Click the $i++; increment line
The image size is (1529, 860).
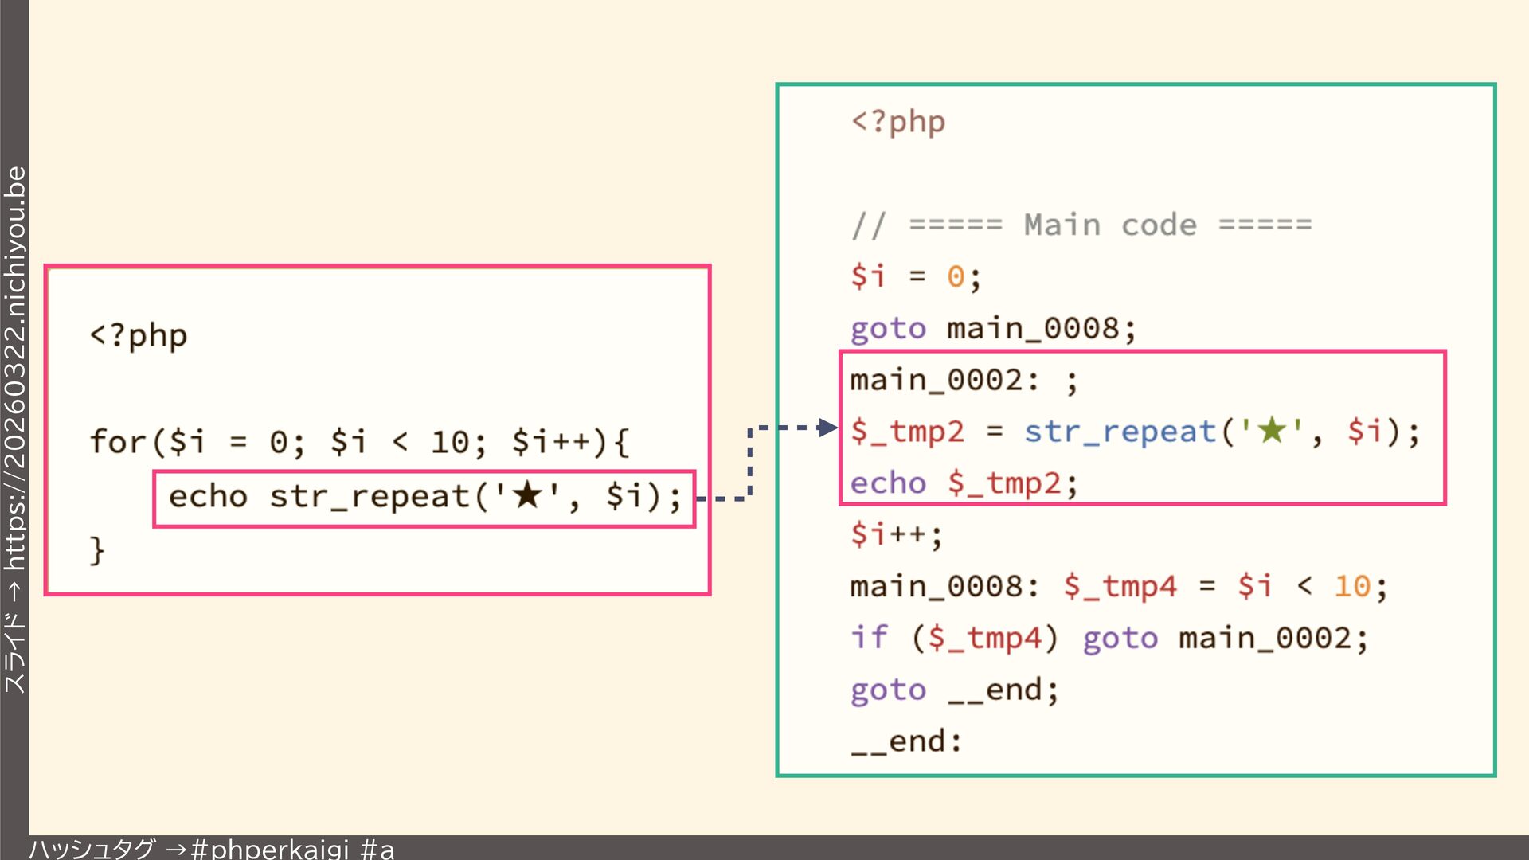[896, 534]
